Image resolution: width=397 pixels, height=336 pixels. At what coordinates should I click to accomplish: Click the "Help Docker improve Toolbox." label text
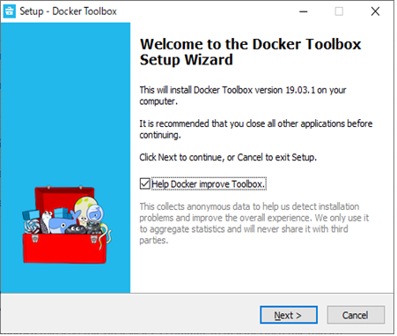209,184
